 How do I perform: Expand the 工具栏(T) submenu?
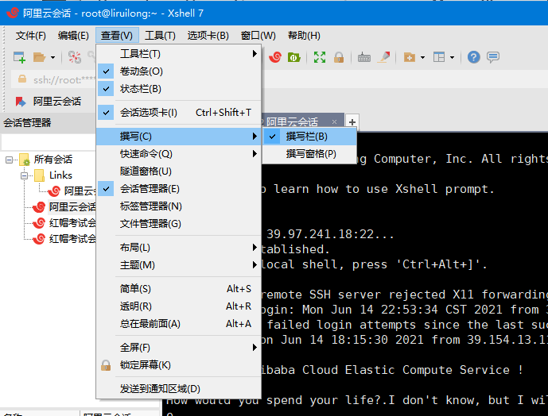(179, 54)
